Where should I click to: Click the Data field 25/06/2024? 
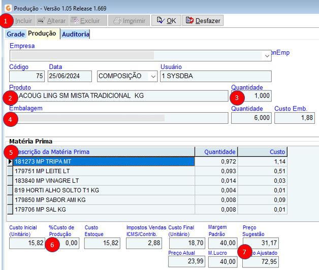coord(70,76)
